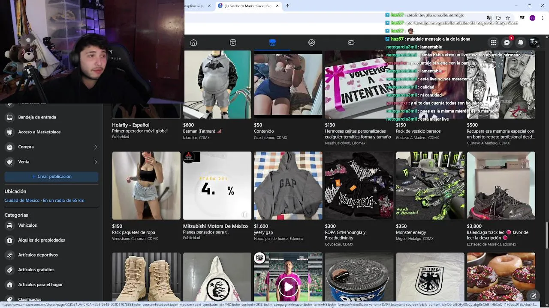This screenshot has height=308, width=549.
Task: Open Messenger with notification badge
Action: [507, 42]
